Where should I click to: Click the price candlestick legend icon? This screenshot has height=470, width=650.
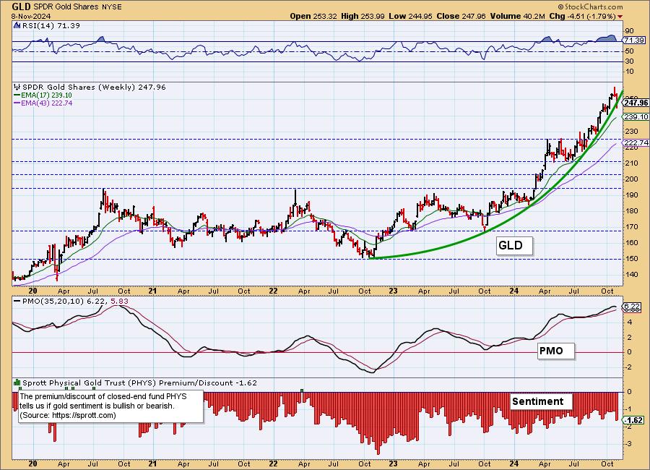click(x=17, y=87)
